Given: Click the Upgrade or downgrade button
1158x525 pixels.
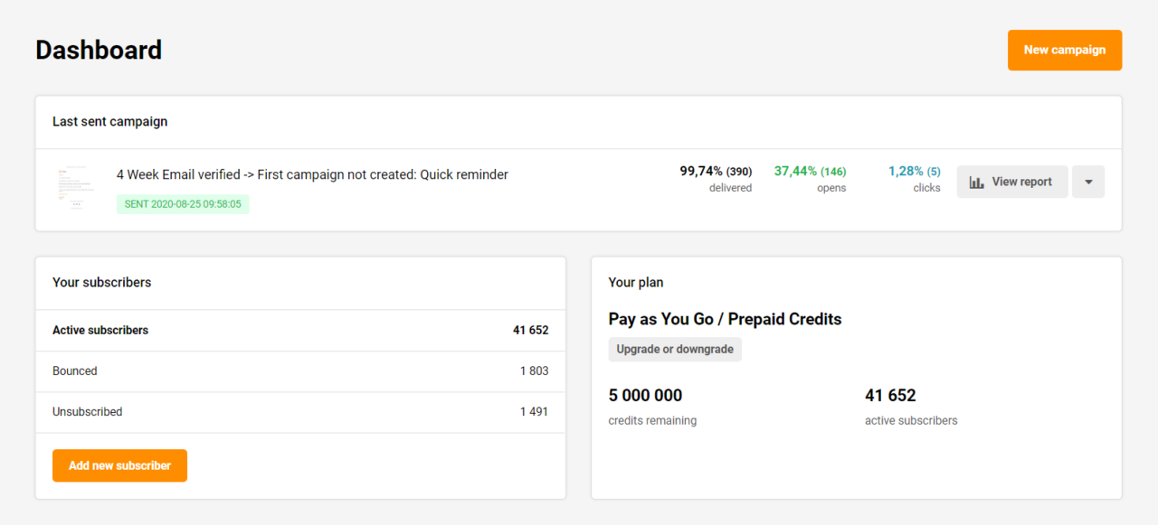Looking at the screenshot, I should coord(674,349).
